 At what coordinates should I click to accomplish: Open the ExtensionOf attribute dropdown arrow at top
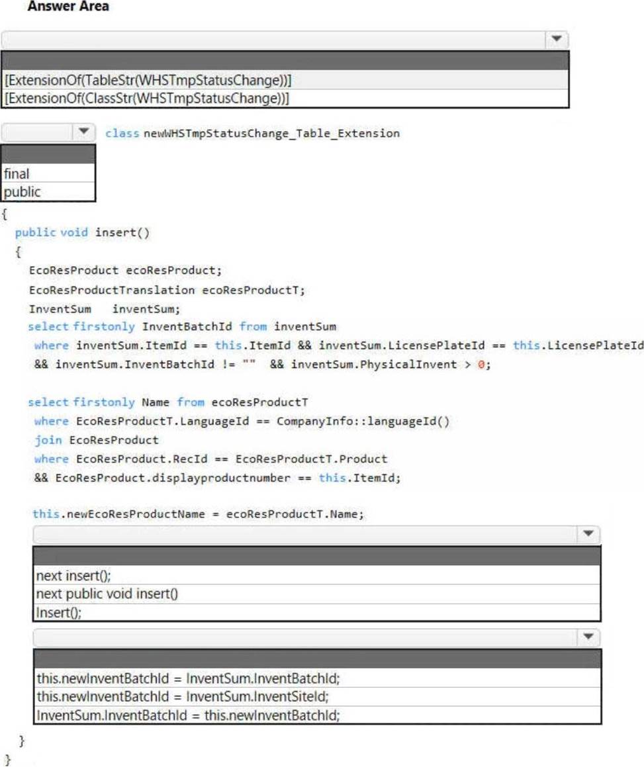[556, 39]
